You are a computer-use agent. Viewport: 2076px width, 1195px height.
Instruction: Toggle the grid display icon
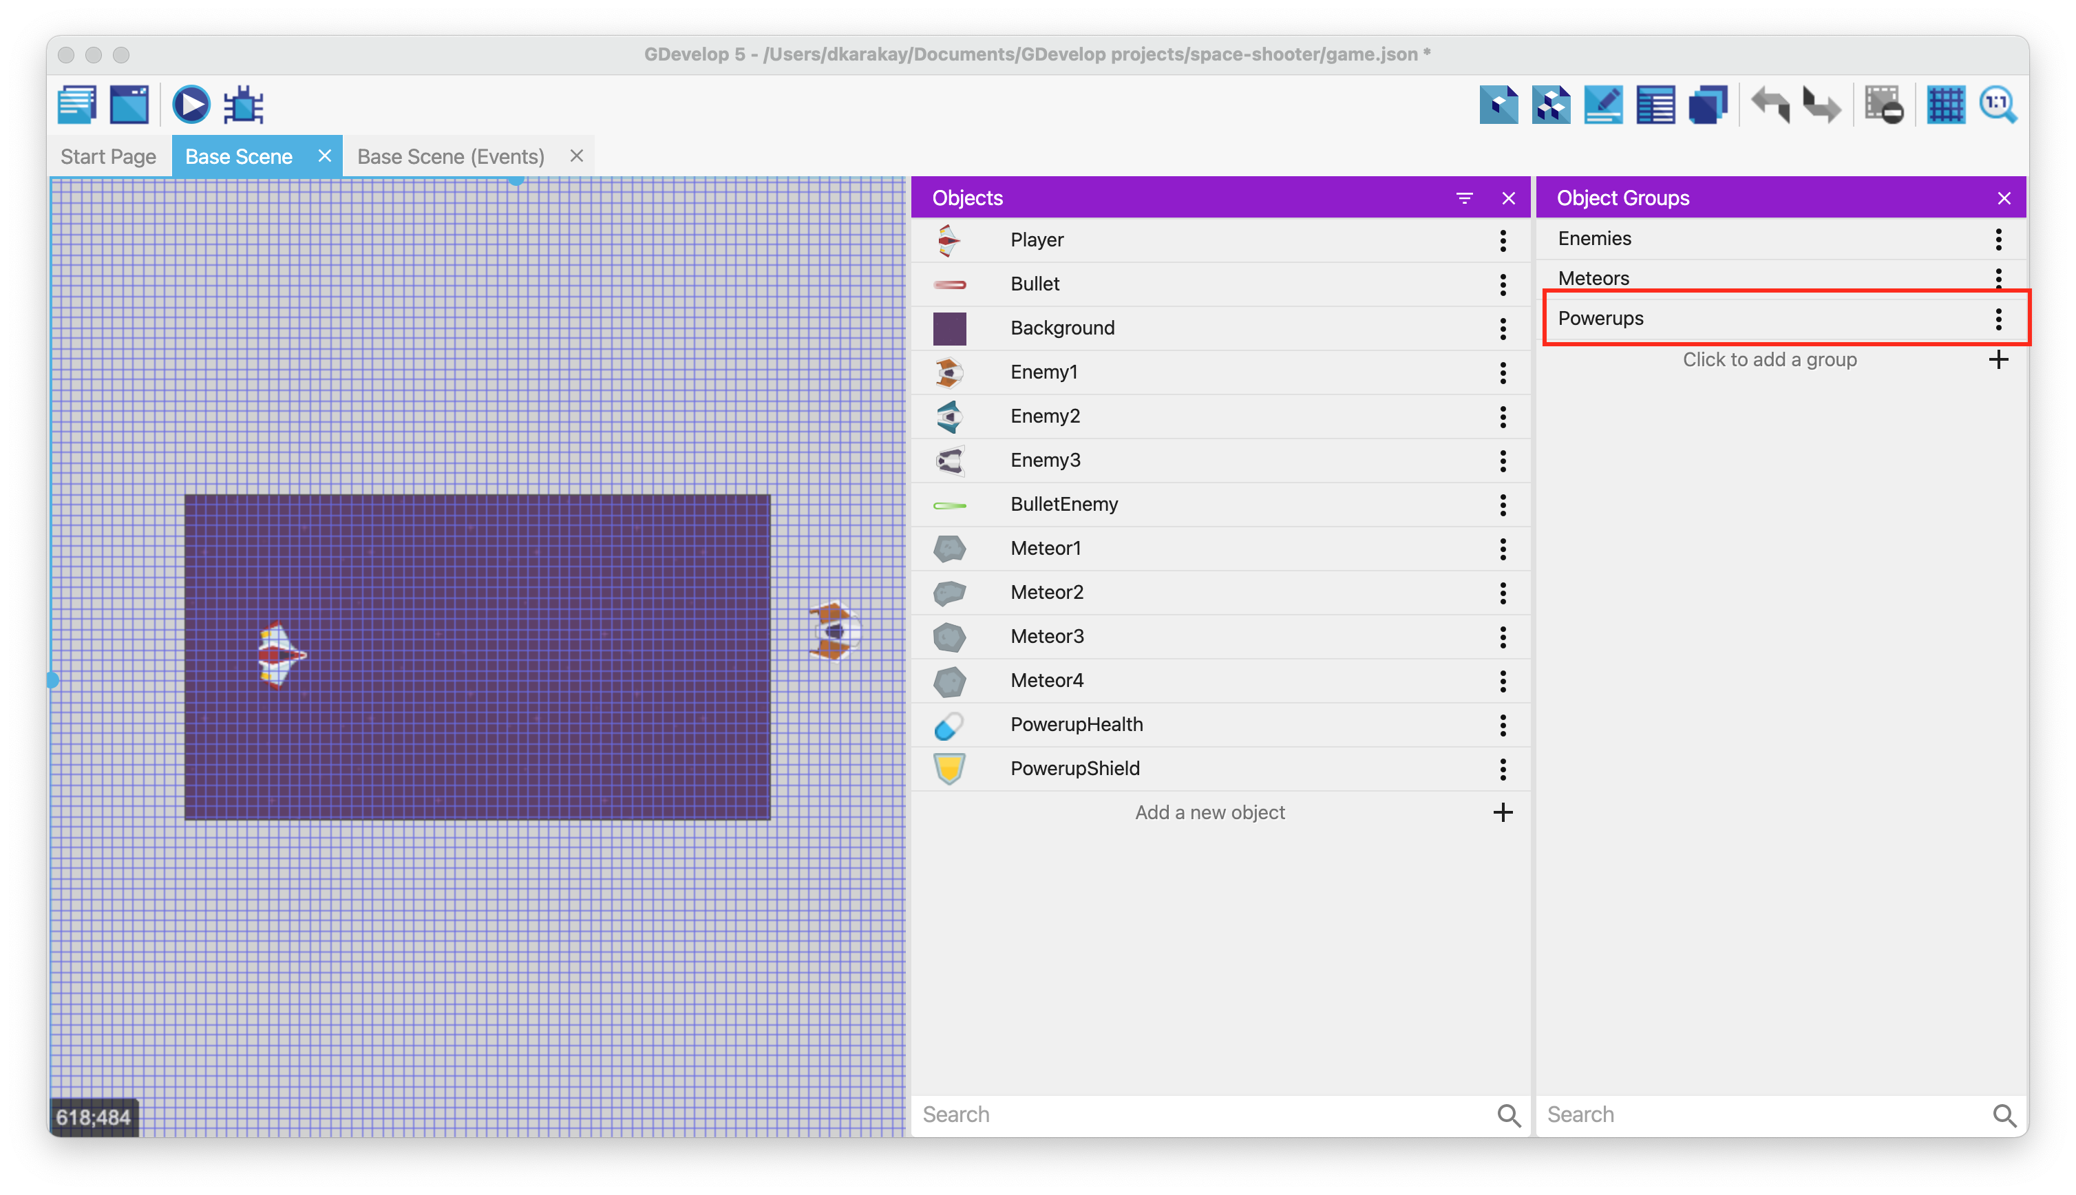tap(1945, 105)
